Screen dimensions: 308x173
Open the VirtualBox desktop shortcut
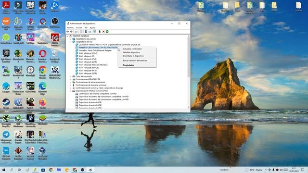point(42,153)
